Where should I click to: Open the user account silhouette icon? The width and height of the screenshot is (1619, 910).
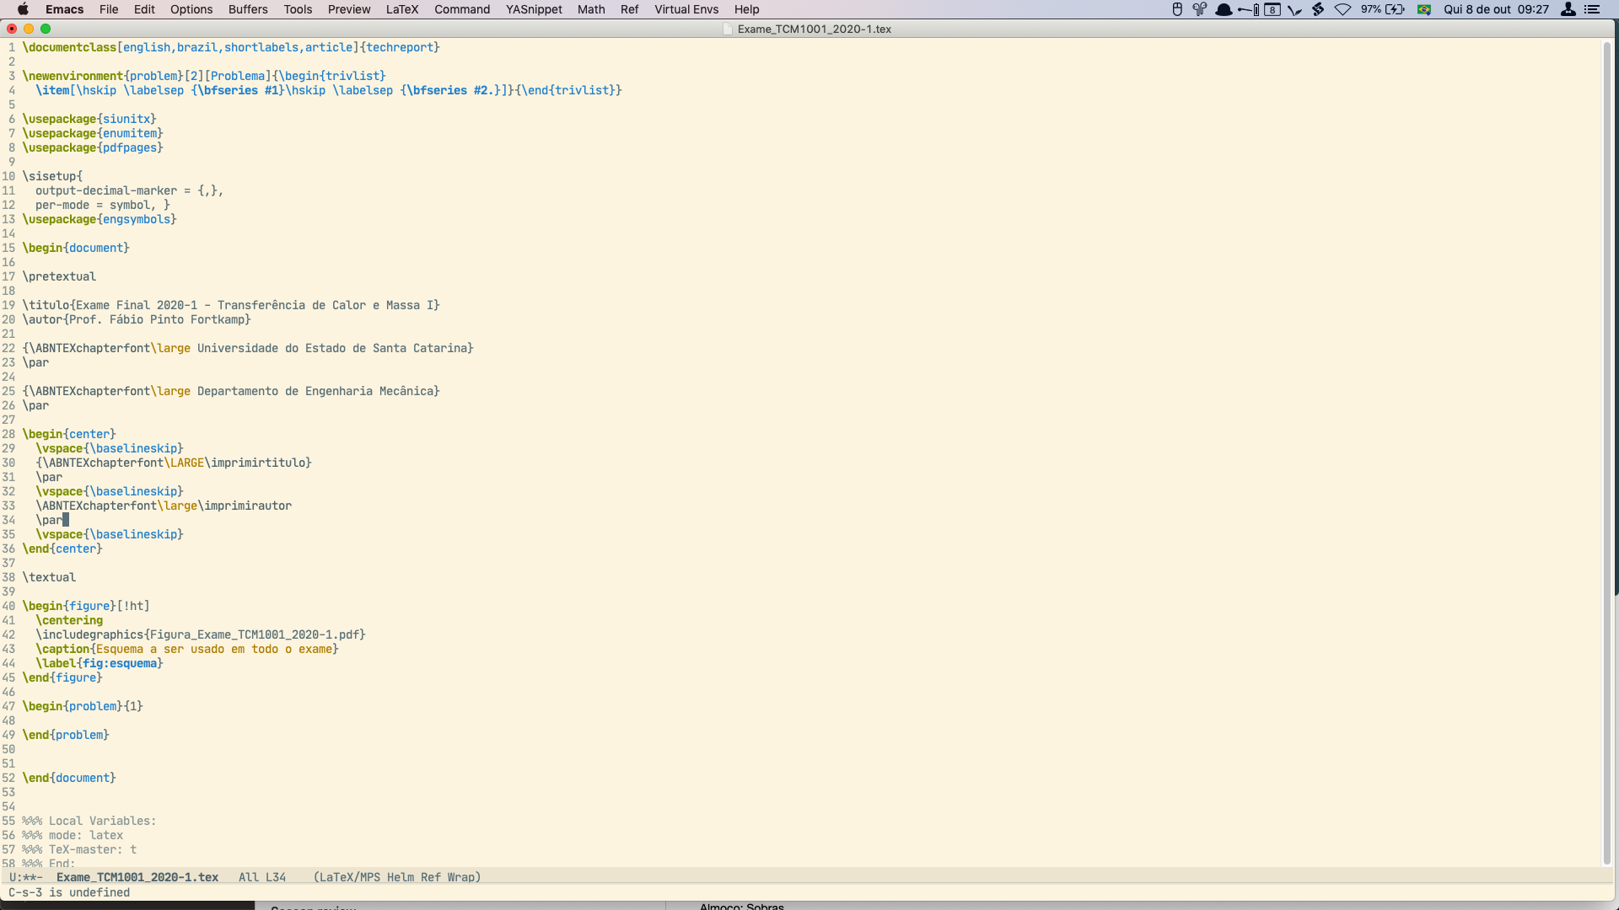pos(1568,9)
